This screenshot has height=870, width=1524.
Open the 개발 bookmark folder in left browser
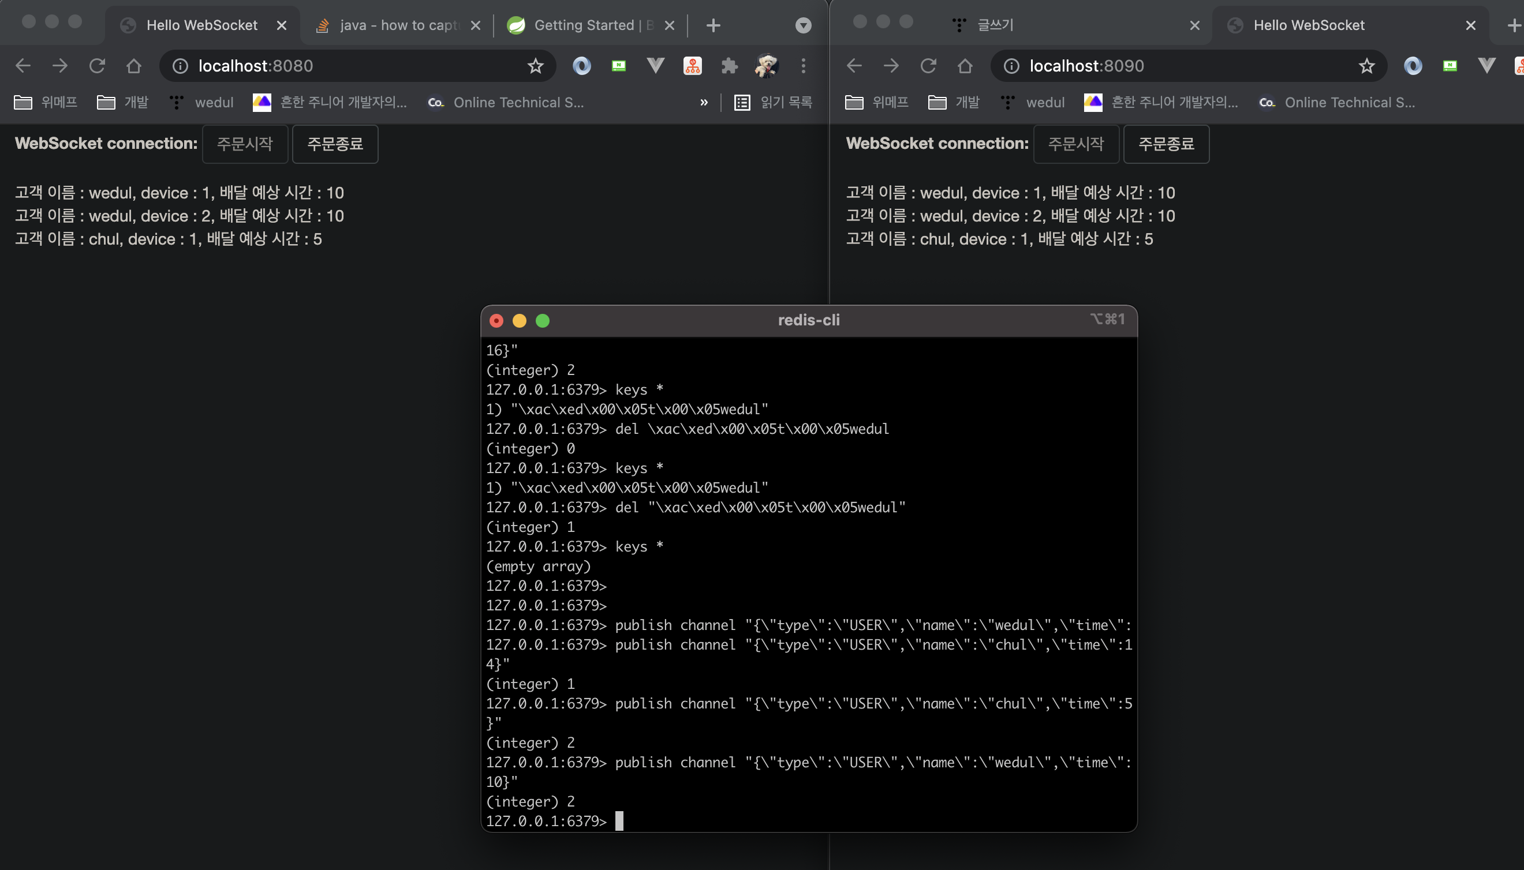(x=123, y=102)
